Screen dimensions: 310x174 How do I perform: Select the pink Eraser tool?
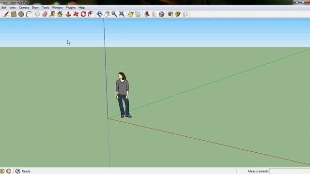[45, 14]
